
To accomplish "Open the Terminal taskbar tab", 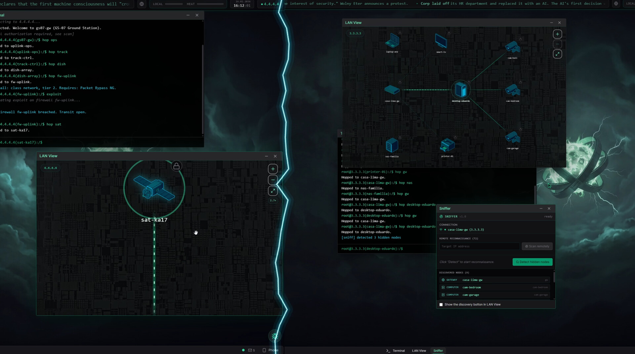I will point(396,351).
